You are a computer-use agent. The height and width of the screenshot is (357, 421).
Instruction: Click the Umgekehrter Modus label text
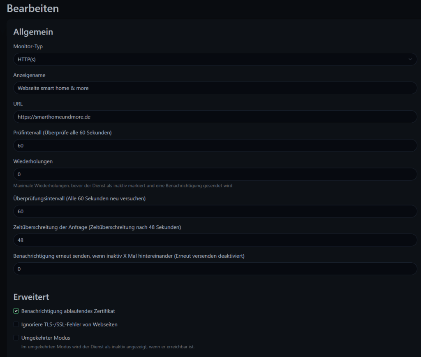point(46,338)
